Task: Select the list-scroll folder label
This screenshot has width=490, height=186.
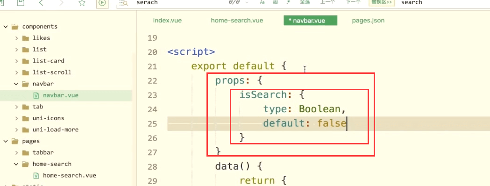Action: point(52,72)
